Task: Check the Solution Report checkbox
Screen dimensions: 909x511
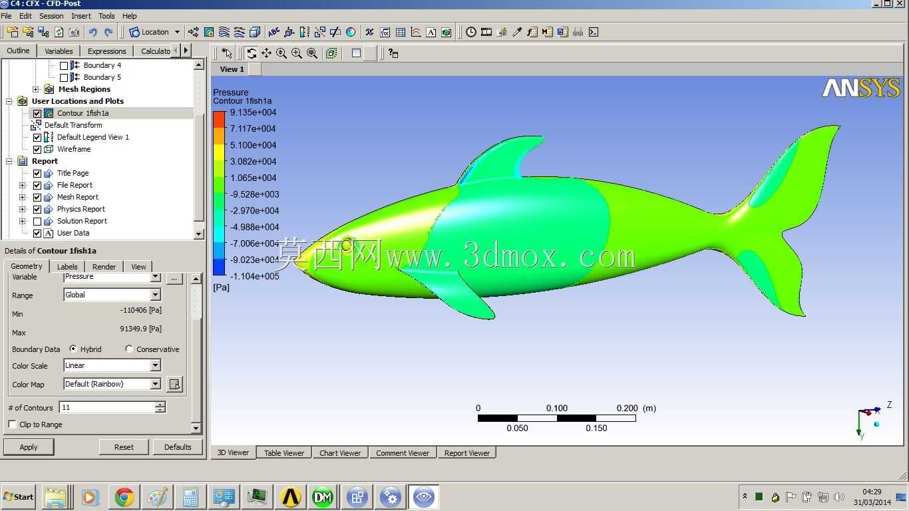Action: coord(37,221)
